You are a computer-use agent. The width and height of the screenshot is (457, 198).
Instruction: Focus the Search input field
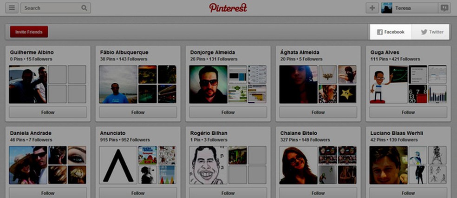tap(56, 8)
